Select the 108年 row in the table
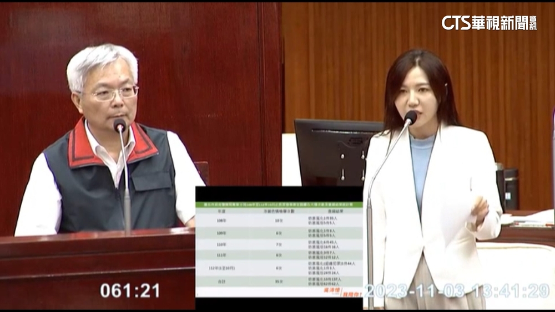The width and height of the screenshot is (555, 312). (x=279, y=221)
